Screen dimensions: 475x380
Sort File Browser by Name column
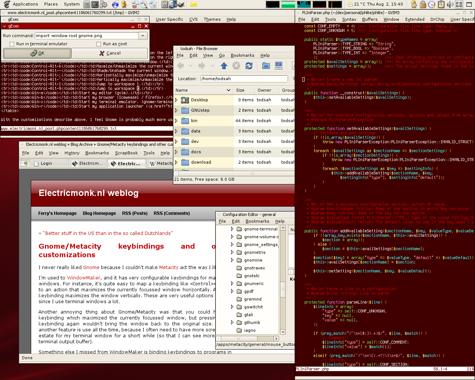(203, 90)
